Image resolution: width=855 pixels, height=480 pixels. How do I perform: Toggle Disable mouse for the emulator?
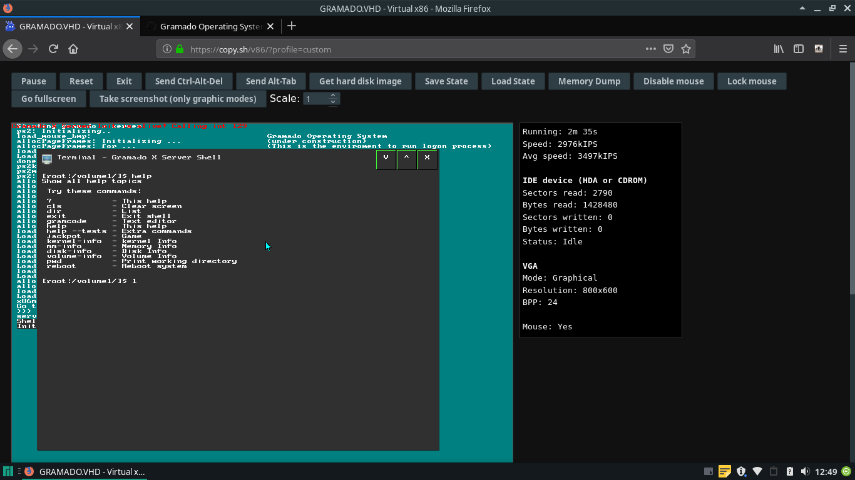point(673,81)
